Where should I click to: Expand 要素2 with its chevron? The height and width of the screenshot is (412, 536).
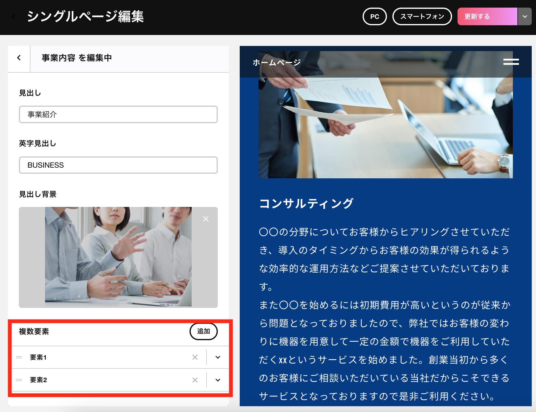218,380
